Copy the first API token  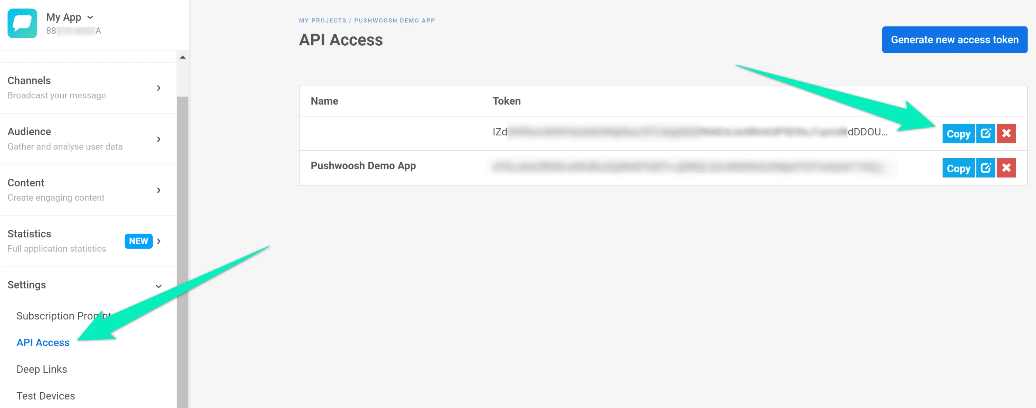coord(958,133)
